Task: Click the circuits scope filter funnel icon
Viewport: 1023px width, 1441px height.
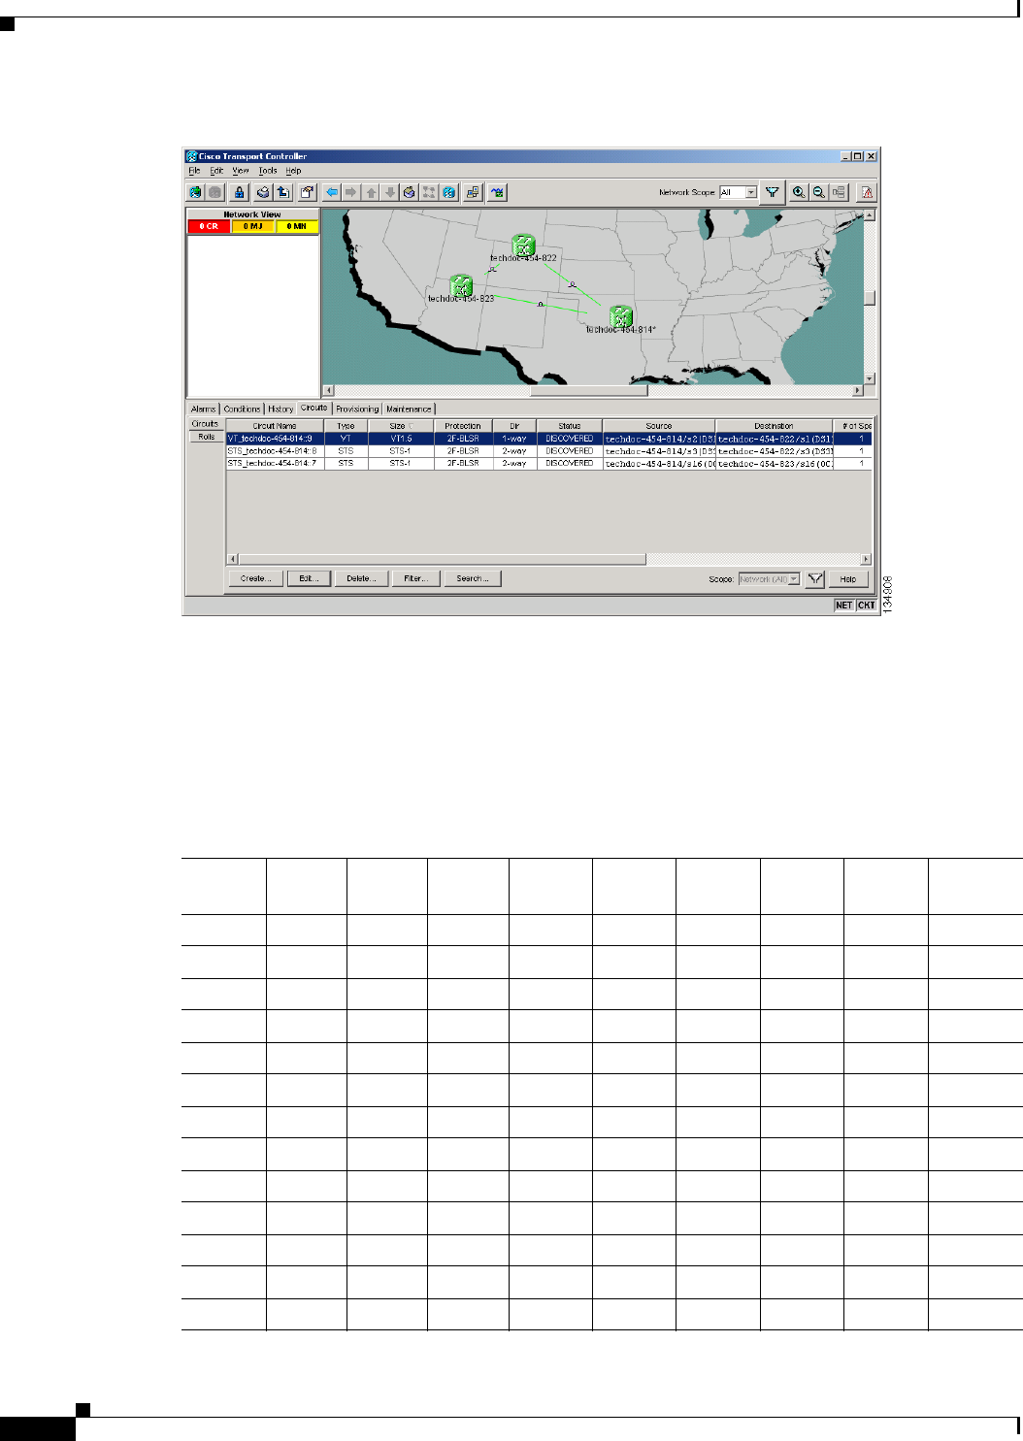Action: (815, 578)
